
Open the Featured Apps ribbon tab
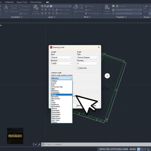tap(36, 2)
